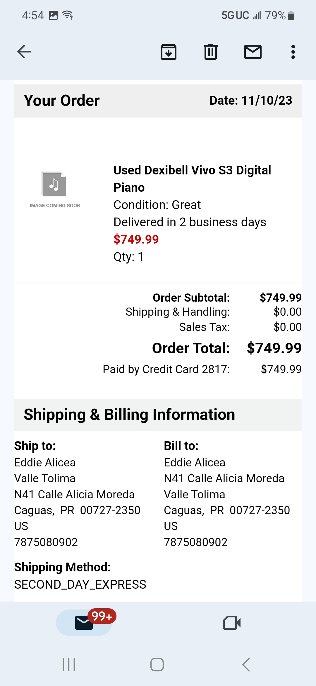Tap the Order Total amount

[274, 348]
